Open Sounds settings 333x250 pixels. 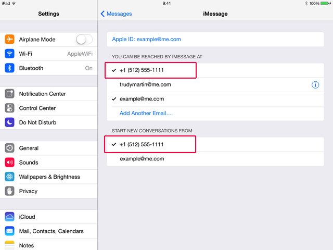29,162
